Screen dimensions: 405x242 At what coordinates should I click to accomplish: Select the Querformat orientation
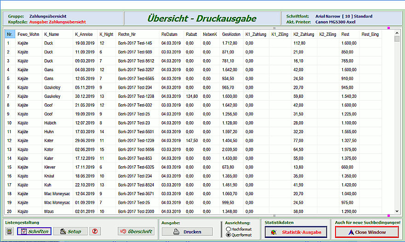click(229, 235)
